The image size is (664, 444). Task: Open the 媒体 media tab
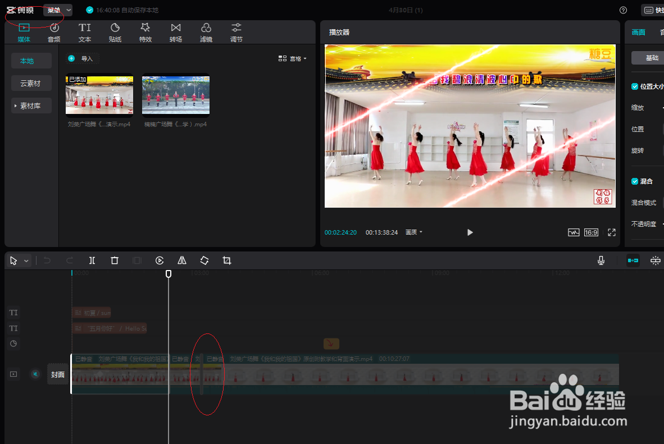pyautogui.click(x=24, y=33)
